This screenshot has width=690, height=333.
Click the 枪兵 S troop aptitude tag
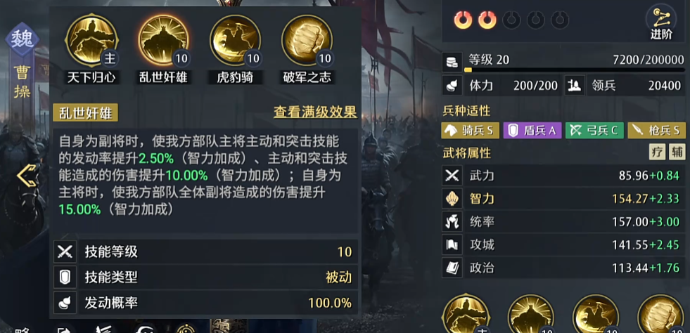pyautogui.click(x=656, y=131)
